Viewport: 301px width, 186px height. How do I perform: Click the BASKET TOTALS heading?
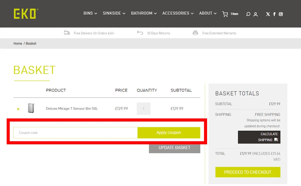click(x=237, y=93)
